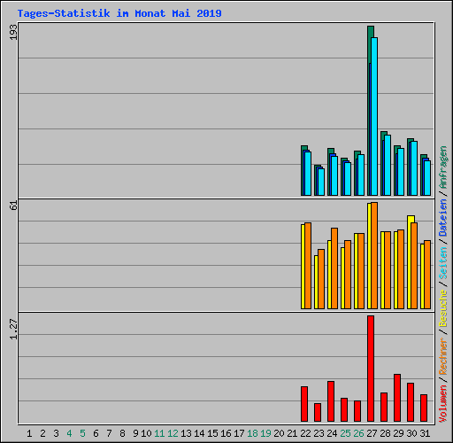The height and width of the screenshot is (443, 453).
Task: Click day label 29 on x-axis
Action: click(398, 433)
